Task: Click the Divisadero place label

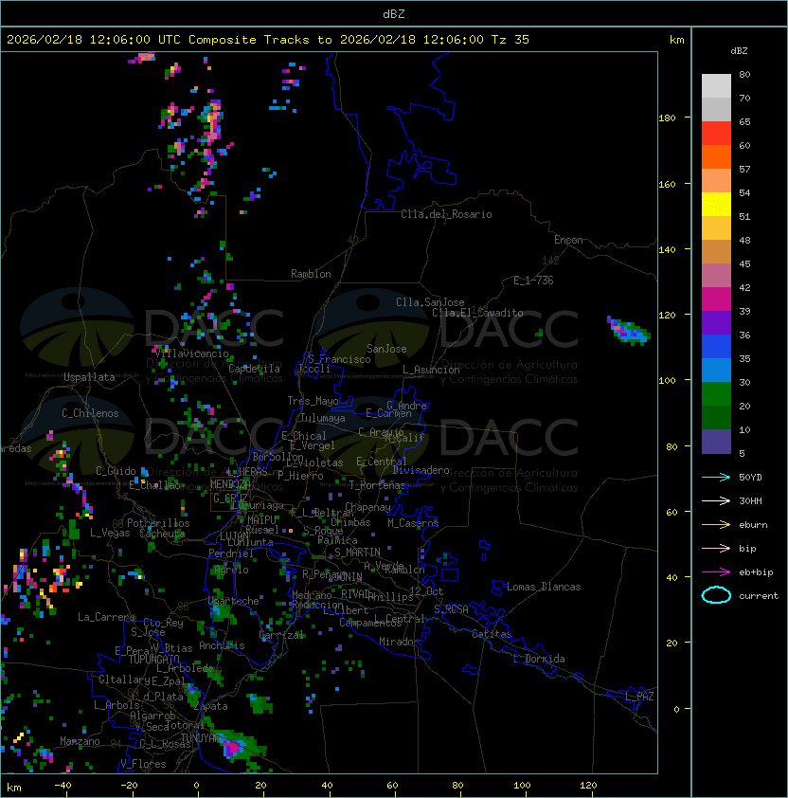Action: coord(421,470)
